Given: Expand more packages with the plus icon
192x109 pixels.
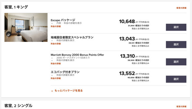Looking at the screenshot, I should click(52, 91).
